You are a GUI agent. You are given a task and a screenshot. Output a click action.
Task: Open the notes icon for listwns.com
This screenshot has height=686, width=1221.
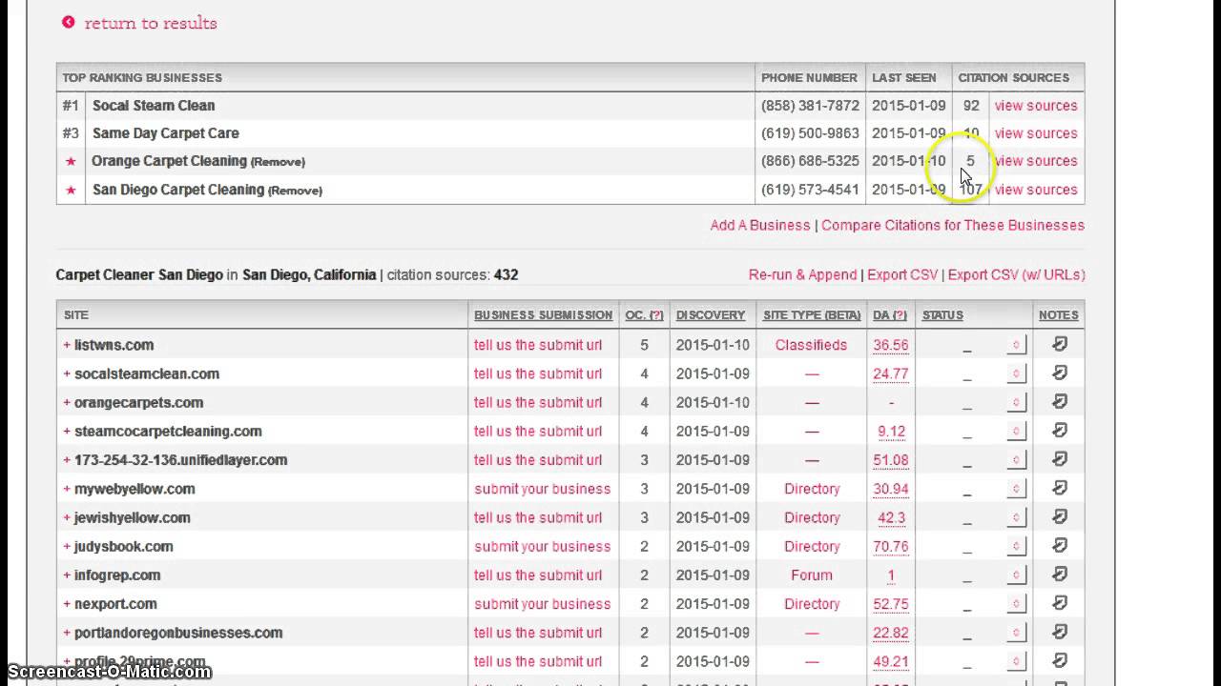[1059, 345]
